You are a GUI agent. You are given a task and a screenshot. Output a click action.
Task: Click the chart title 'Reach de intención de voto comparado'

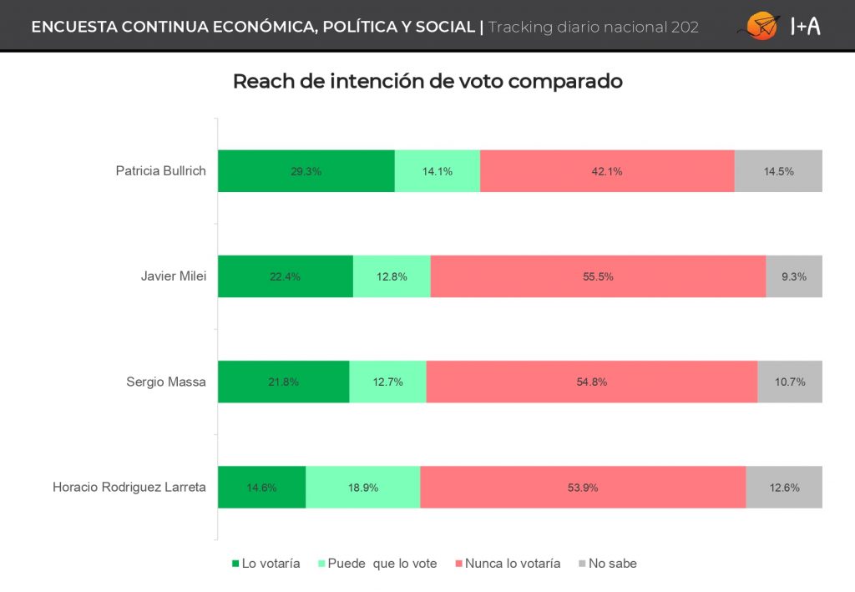tap(427, 82)
